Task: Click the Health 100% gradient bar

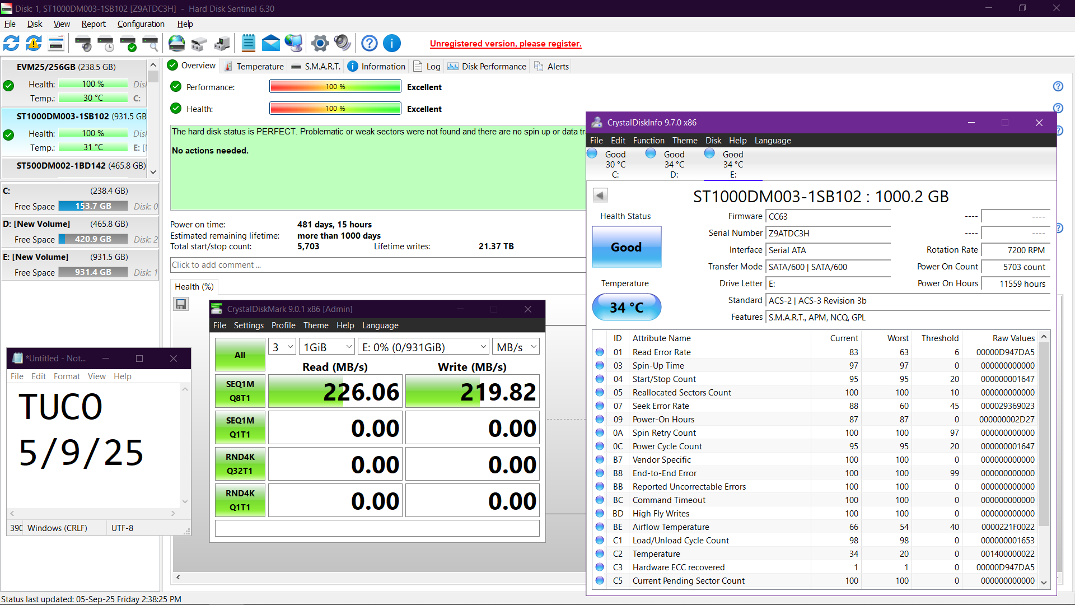Action: pyautogui.click(x=335, y=109)
